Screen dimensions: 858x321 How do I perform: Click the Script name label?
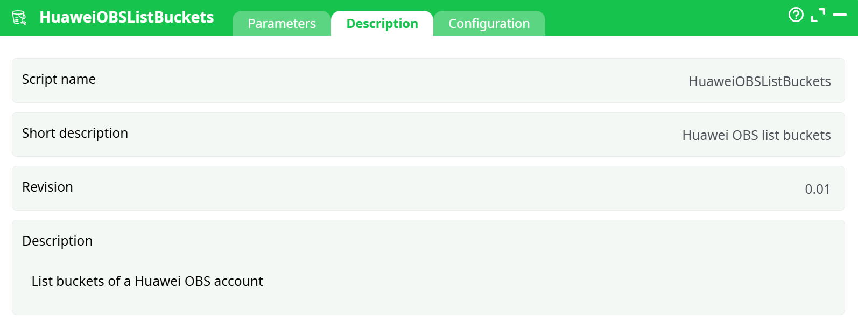[x=59, y=79]
